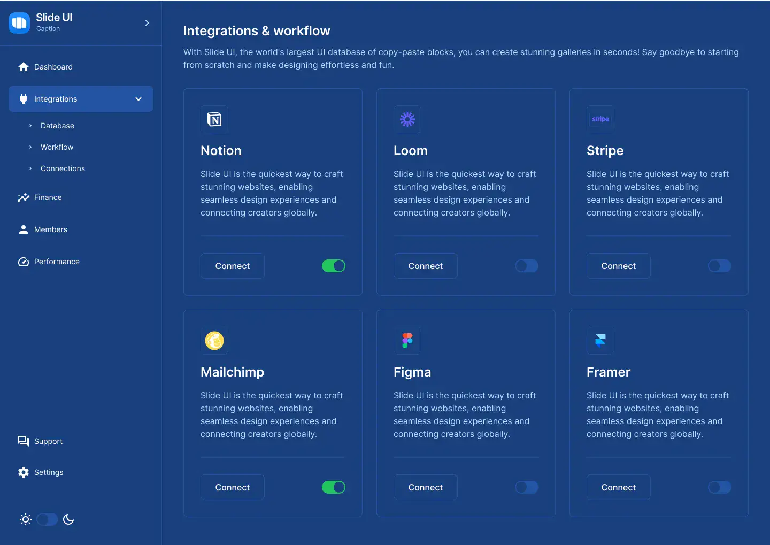Turn off the Mailchimp integration toggle
The height and width of the screenshot is (545, 770).
[x=334, y=487]
